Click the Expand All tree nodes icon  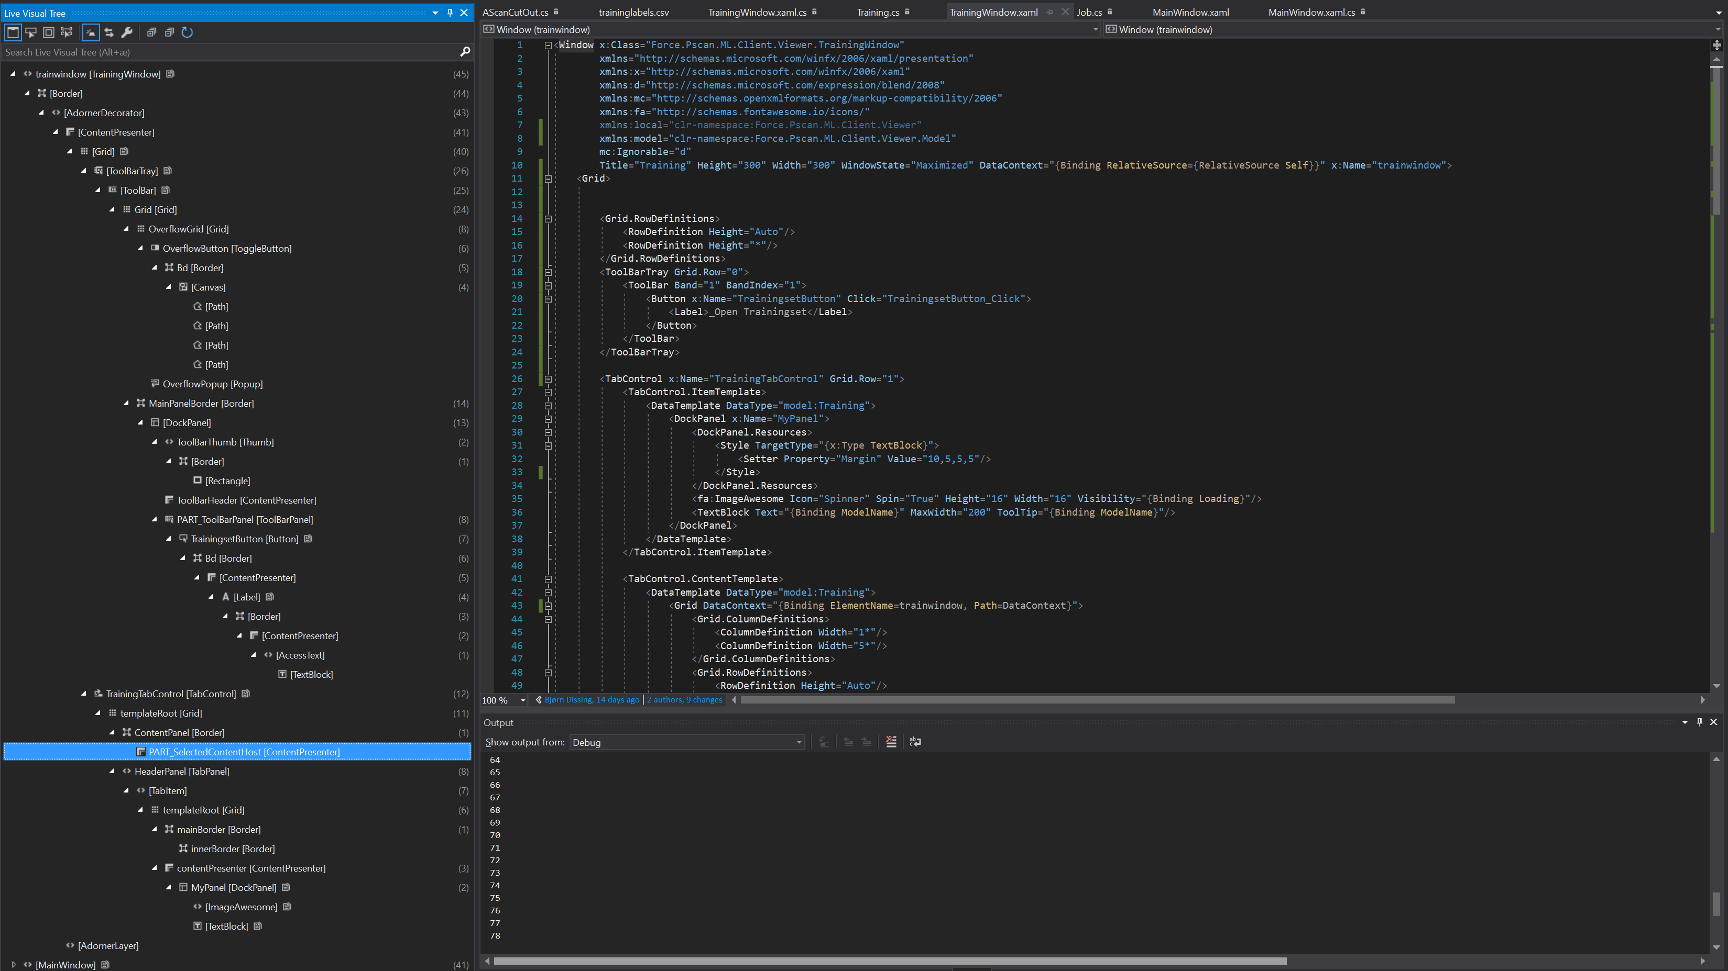[151, 32]
